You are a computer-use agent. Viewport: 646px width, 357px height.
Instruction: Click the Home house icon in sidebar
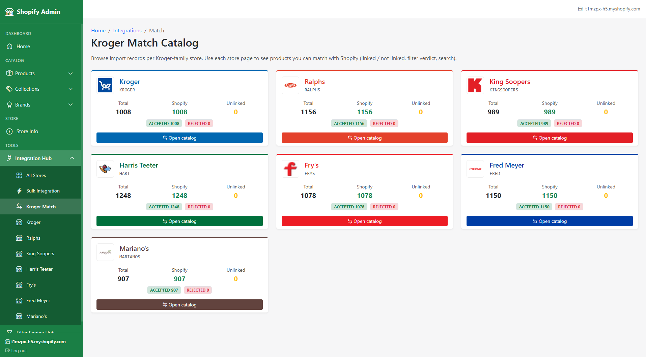coord(9,47)
